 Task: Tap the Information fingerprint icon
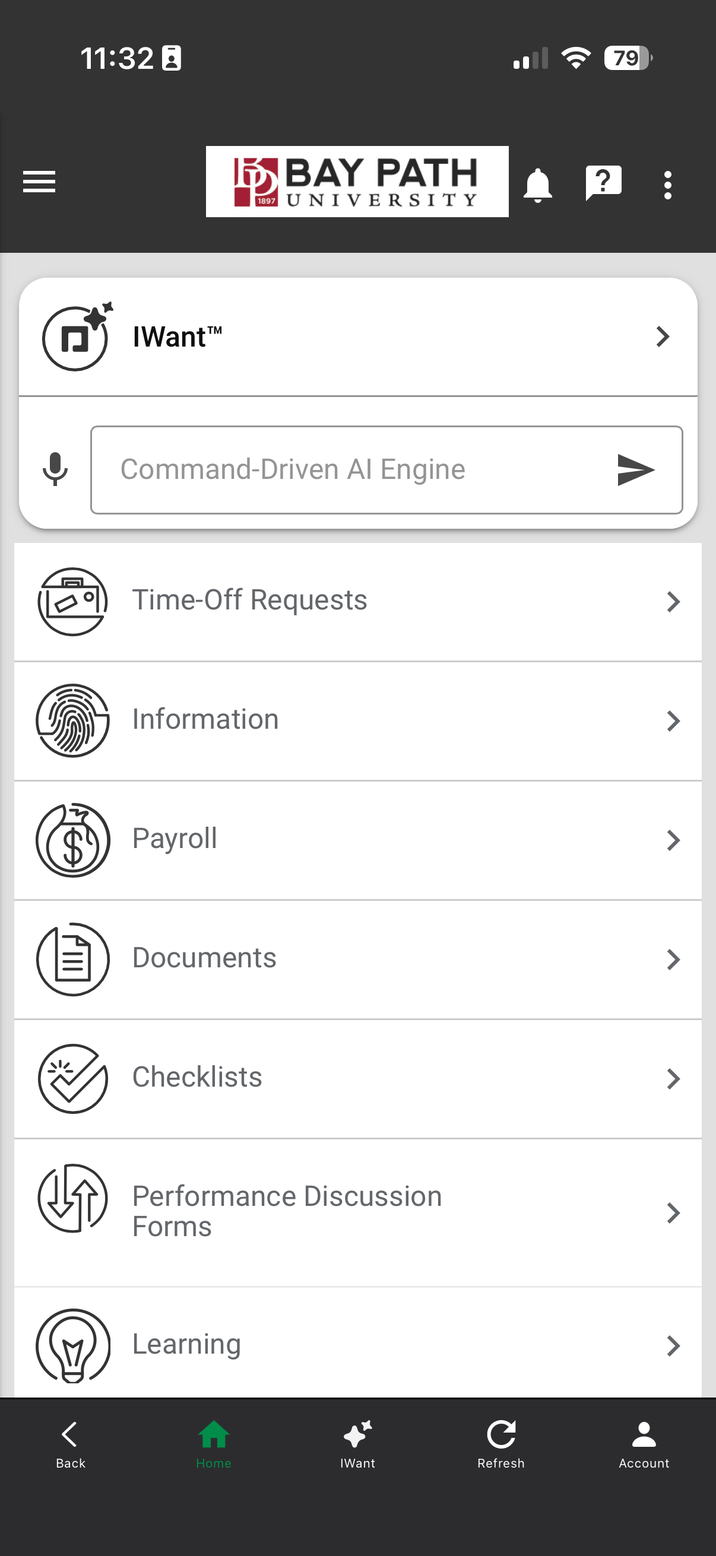click(x=73, y=720)
